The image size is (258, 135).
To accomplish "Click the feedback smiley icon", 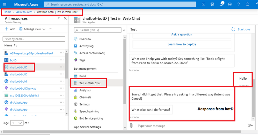I will coord(247,4).
